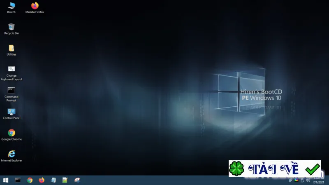This screenshot has width=329, height=185.
Task: Select the Google Chrome desktop icon
Action: 12,135
